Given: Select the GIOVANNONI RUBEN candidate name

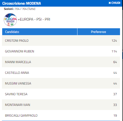Looking at the screenshot, I should pos(20,51).
